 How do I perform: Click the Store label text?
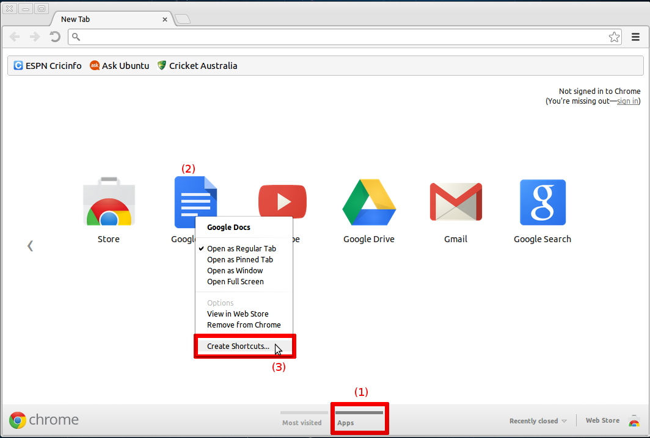(109, 239)
